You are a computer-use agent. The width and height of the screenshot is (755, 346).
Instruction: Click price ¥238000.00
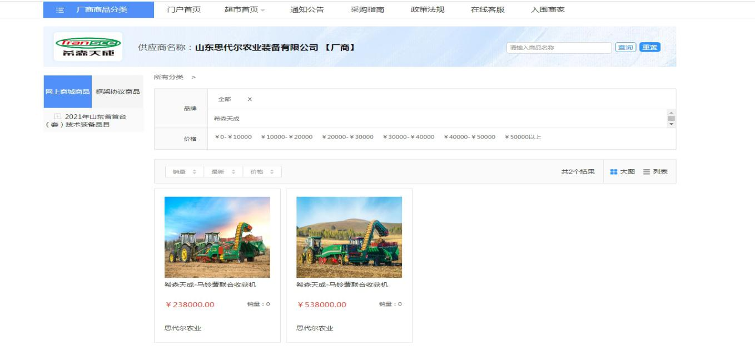(190, 305)
